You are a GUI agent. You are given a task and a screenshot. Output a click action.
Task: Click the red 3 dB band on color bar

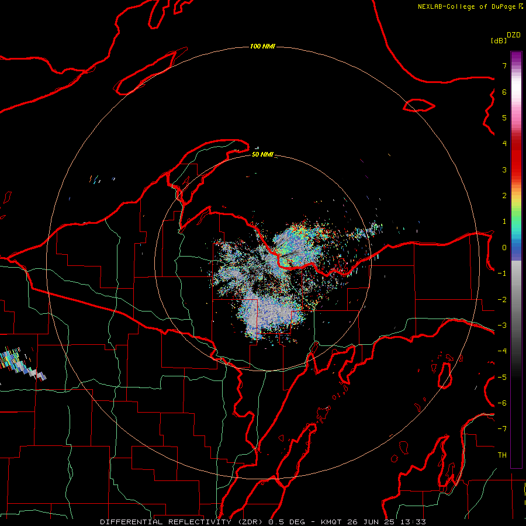[x=516, y=169]
